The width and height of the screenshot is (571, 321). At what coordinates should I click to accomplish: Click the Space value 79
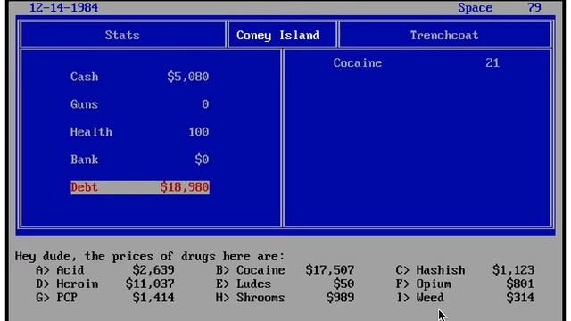pos(534,8)
